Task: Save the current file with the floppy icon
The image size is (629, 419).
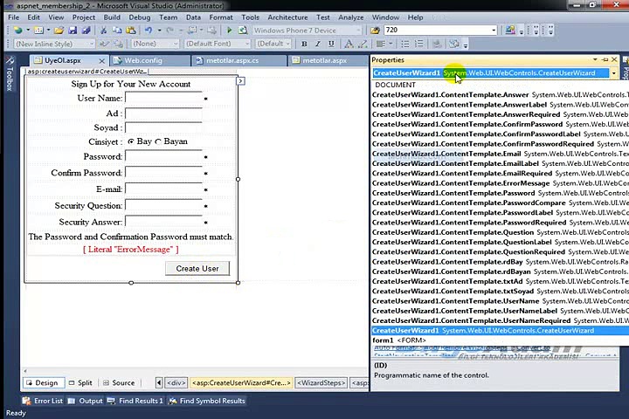Action: click(x=73, y=30)
